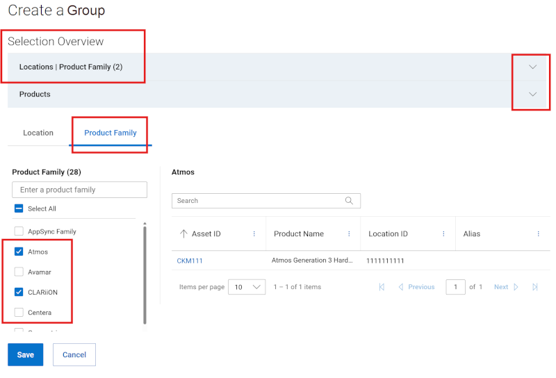The image size is (556, 378).
Task: Go to first page icon
Action: (x=382, y=287)
